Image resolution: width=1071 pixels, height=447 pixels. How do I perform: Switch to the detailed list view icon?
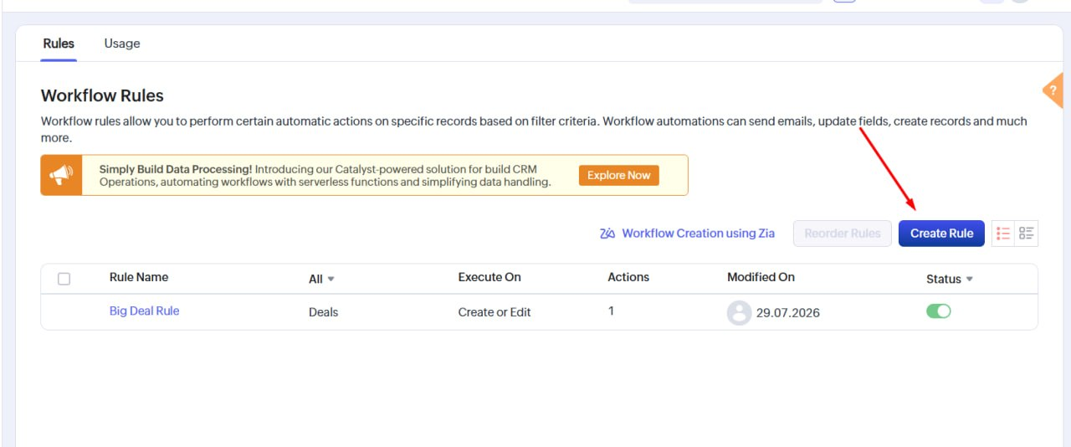tap(1027, 234)
